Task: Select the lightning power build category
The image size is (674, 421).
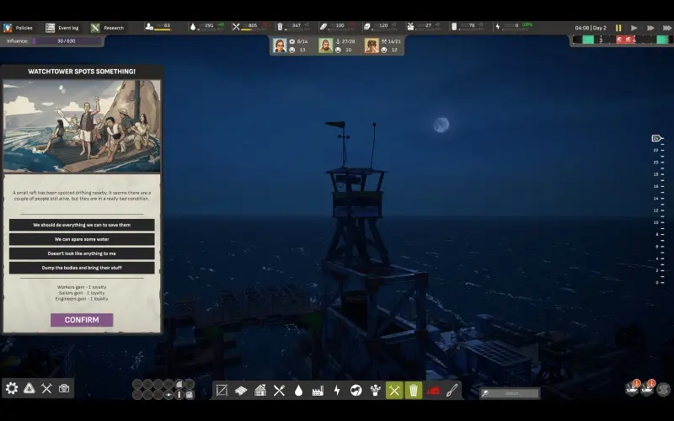Action: [x=337, y=391]
